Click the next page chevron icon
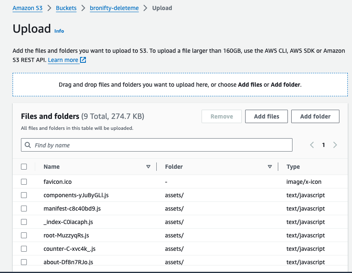Image resolution: width=352 pixels, height=273 pixels. click(x=335, y=144)
